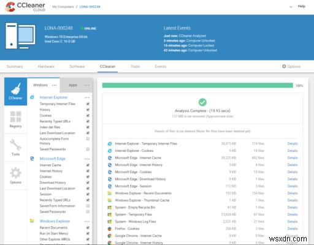Uncheck IE Temporary Internet Files checkbox
Image resolution: width=314 pixels, height=245 pixels.
pyautogui.click(x=88, y=104)
